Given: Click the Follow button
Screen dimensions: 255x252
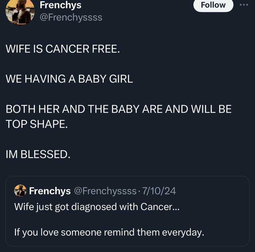Looking at the screenshot, I should pyautogui.click(x=213, y=5).
